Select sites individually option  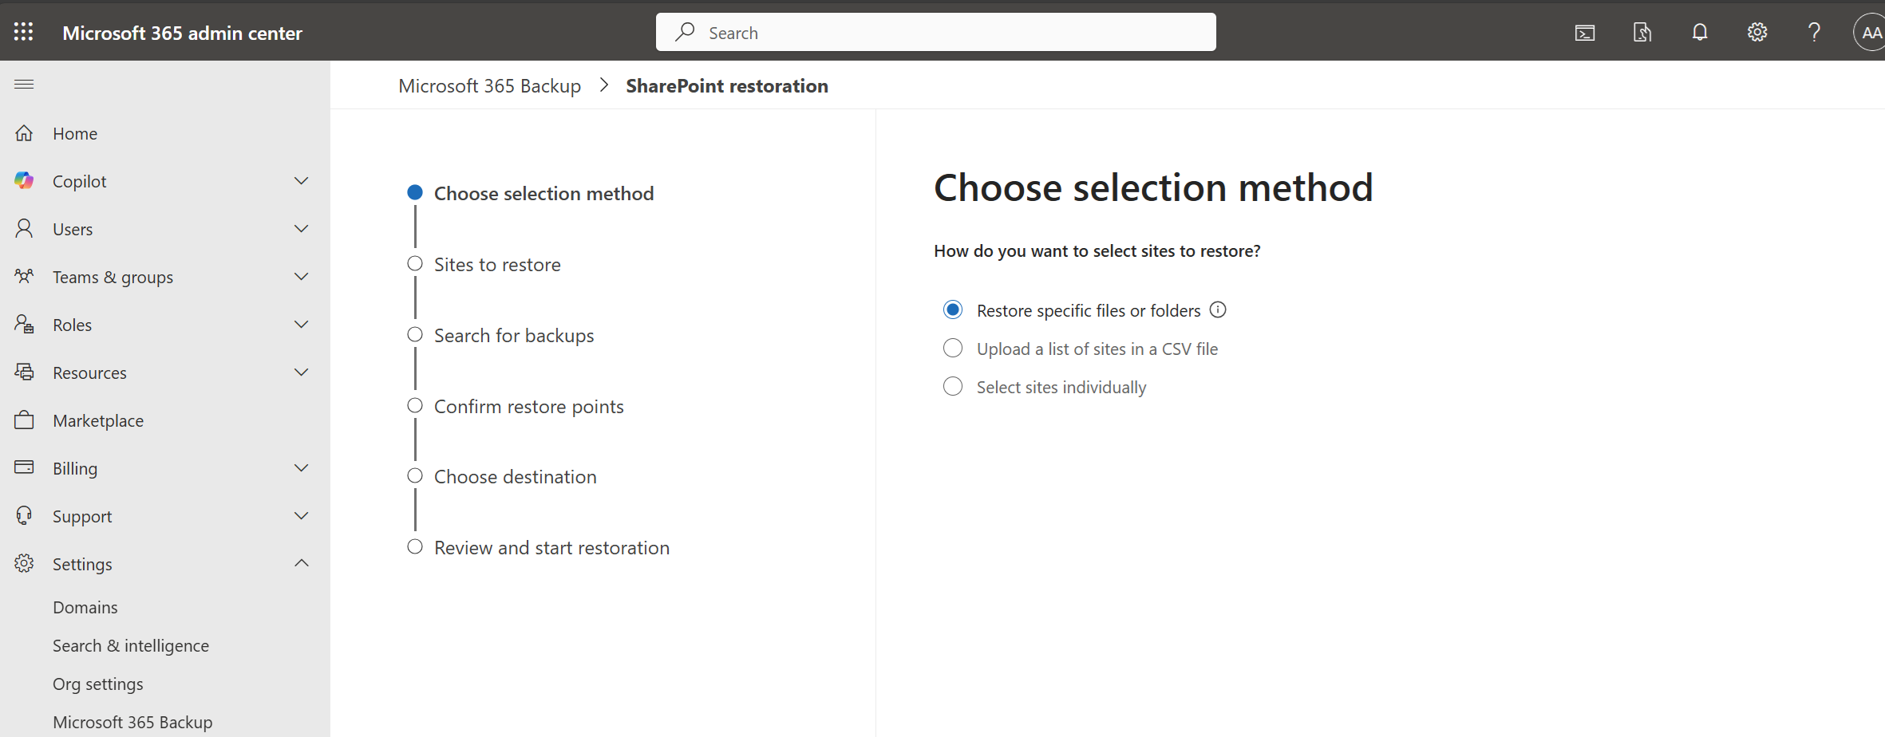952,386
